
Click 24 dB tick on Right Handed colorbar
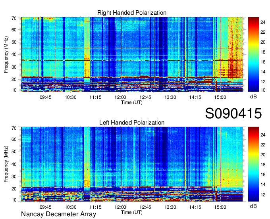[263, 22]
